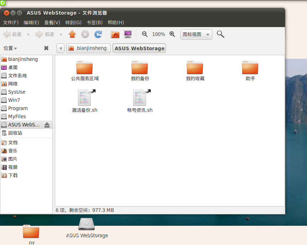Image resolution: width=307 pixels, height=245 pixels.
Task: Open the Forward history dropdown arrow
Action: coord(61,35)
